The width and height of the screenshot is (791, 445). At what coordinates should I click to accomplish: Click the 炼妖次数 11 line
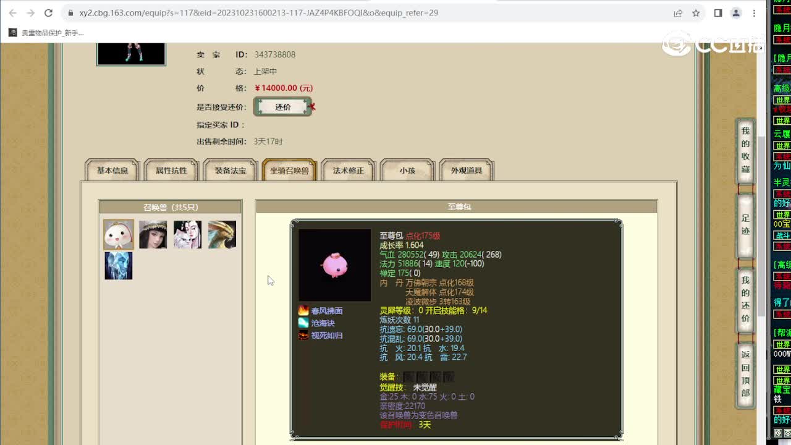click(399, 320)
